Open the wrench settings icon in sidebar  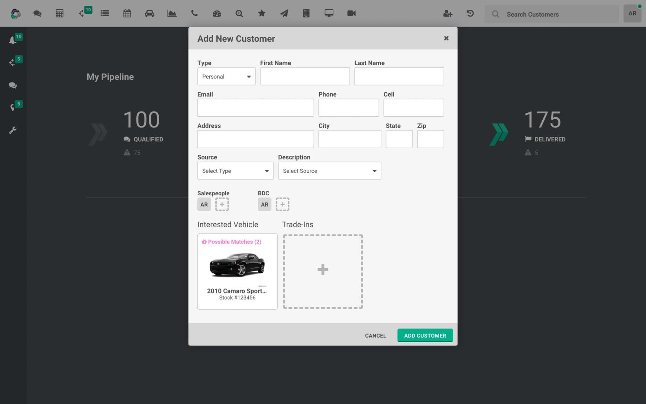[x=13, y=130]
